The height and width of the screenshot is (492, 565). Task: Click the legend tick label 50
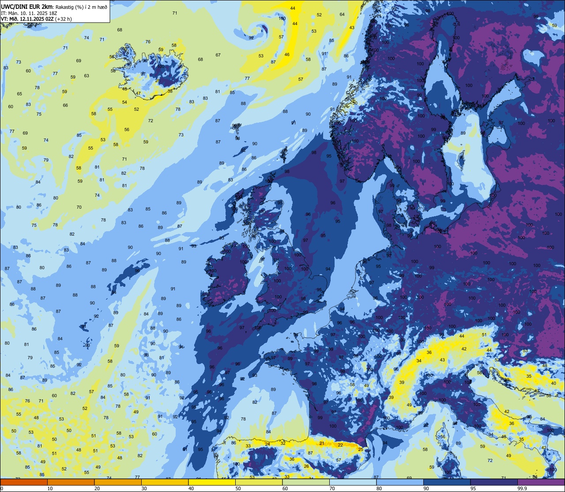click(238, 488)
